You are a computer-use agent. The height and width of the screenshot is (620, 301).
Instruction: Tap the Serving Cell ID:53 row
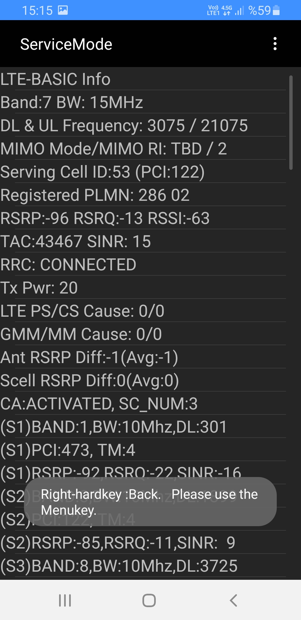click(x=143, y=171)
